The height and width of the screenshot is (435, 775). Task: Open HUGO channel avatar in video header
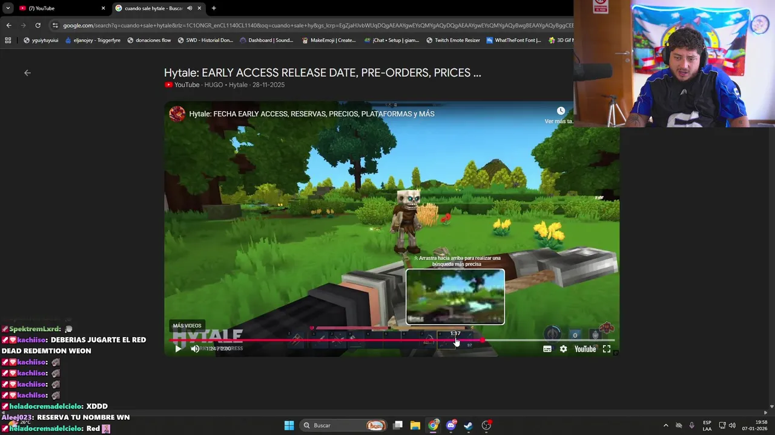[177, 114]
